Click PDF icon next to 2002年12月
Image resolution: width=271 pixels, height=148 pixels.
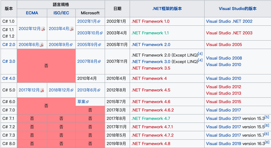[x=43, y=29]
